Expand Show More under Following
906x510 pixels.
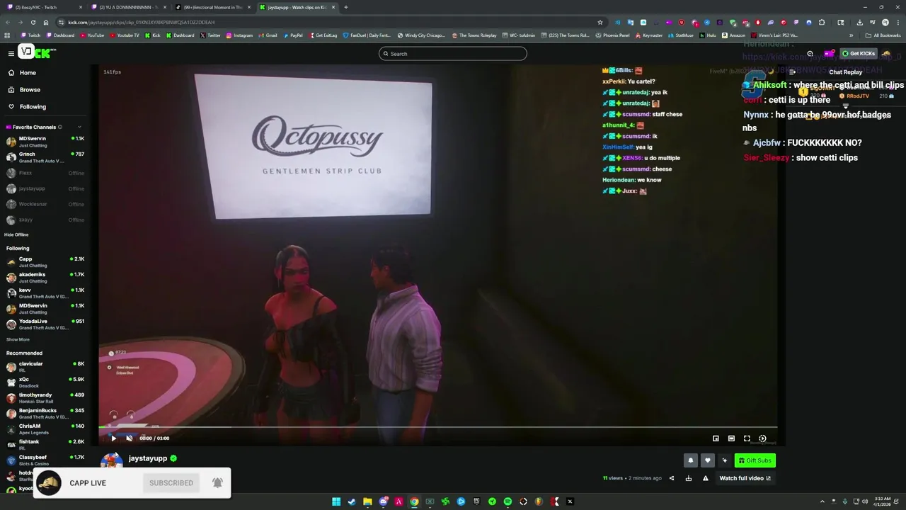tap(18, 339)
